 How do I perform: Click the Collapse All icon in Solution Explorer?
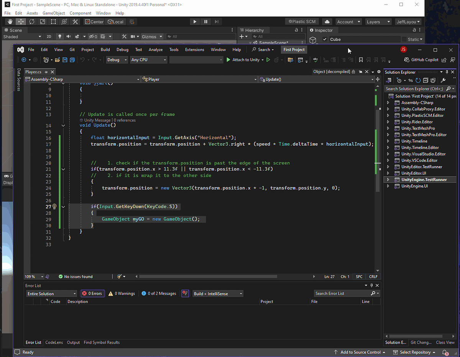pyautogui.click(x=425, y=80)
